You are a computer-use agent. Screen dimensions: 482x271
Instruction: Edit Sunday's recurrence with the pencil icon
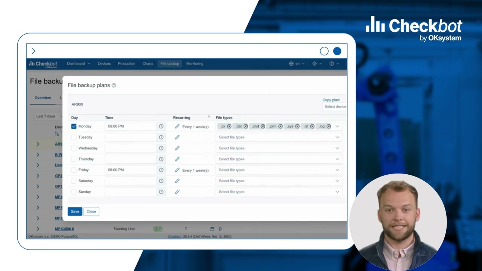pyautogui.click(x=177, y=192)
